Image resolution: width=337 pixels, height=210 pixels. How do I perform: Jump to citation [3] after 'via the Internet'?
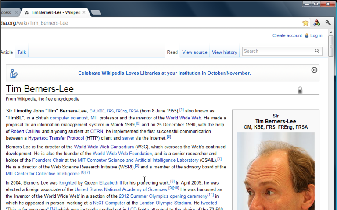point(168,136)
